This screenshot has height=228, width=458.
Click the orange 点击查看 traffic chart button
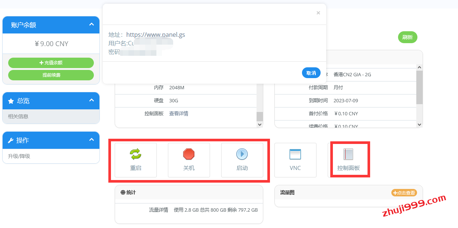pos(404,193)
